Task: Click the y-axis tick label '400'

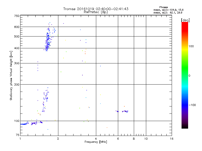Action: (x=17, y=48)
